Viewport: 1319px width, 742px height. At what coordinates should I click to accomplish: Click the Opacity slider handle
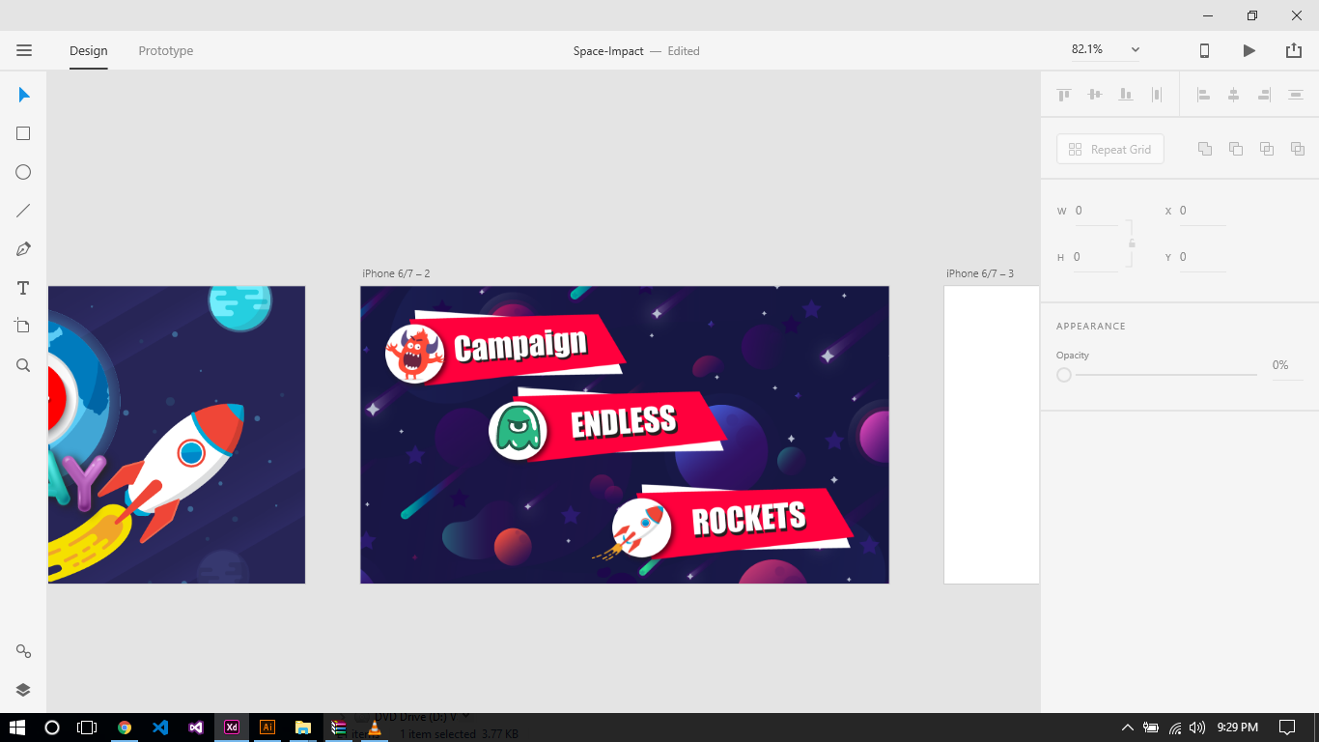point(1064,375)
